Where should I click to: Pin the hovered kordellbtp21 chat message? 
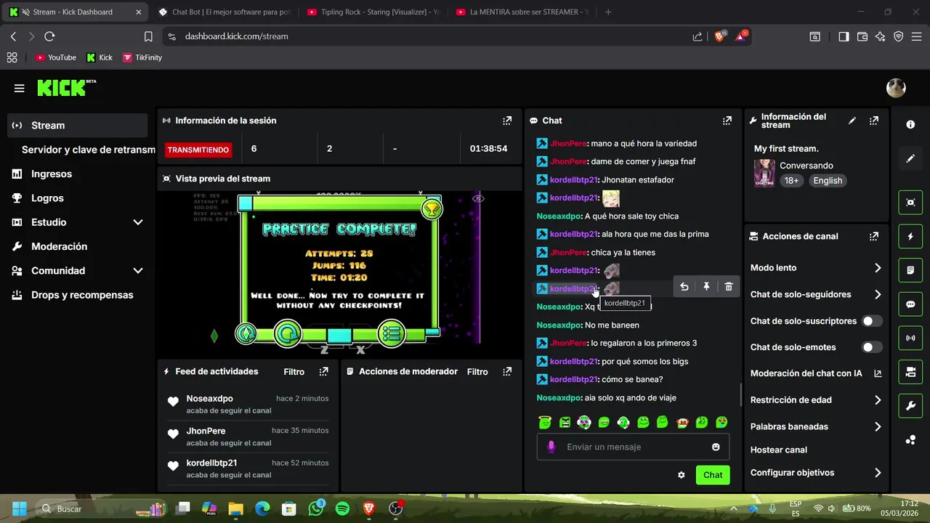coord(706,287)
